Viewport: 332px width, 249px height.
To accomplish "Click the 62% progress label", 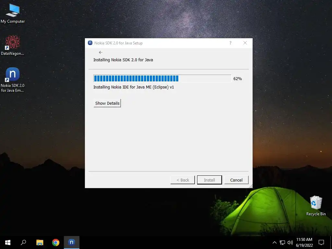I will click(238, 78).
